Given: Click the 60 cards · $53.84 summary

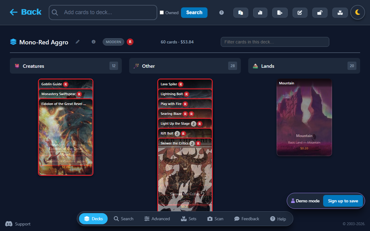Looking at the screenshot, I should (x=177, y=42).
